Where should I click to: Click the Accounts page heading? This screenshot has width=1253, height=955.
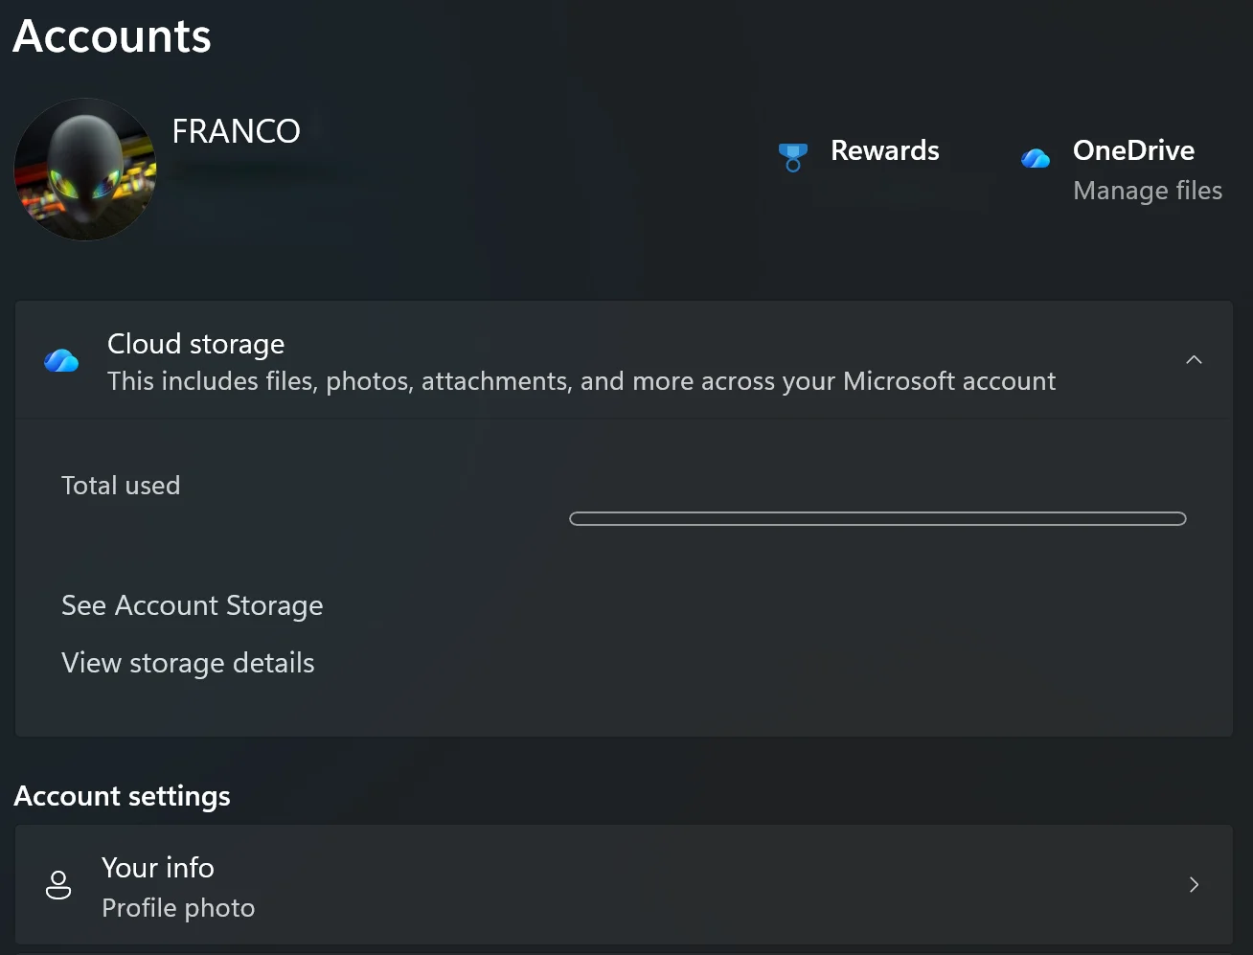pyautogui.click(x=112, y=36)
